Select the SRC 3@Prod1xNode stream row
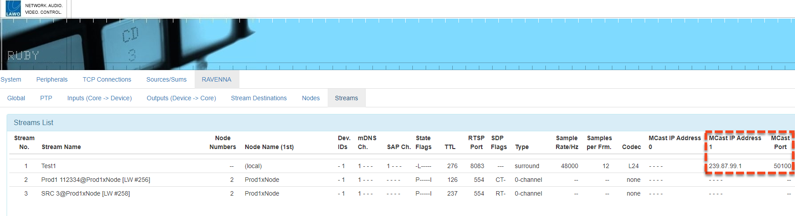The width and height of the screenshot is (795, 216). tap(86, 193)
